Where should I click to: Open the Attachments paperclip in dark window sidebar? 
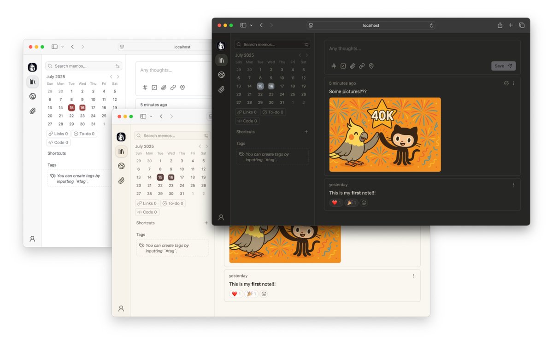click(221, 89)
